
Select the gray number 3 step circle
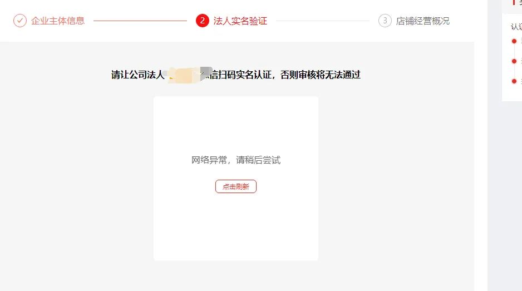tap(385, 21)
